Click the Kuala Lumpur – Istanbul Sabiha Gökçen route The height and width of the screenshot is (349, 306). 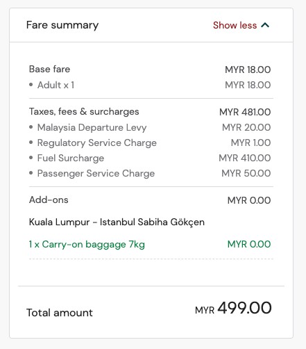click(x=117, y=222)
